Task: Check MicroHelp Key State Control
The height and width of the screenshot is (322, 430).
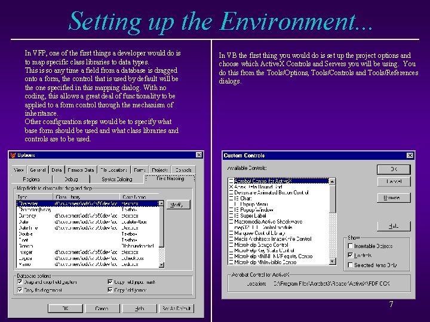Action: 231,250
